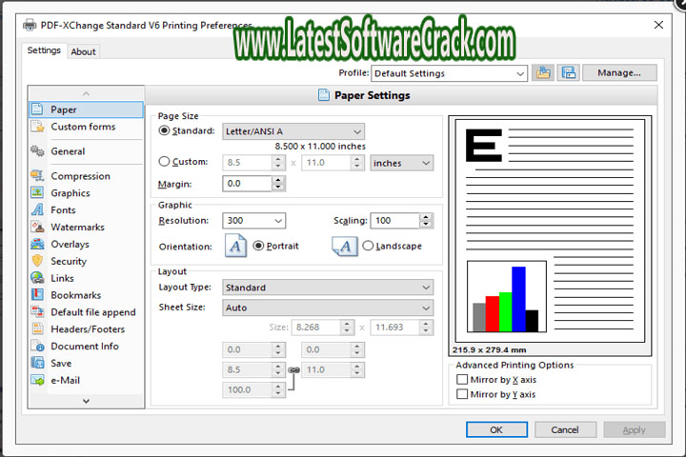The image size is (686, 457).
Task: Click the Document Info icon
Action: coord(37,346)
